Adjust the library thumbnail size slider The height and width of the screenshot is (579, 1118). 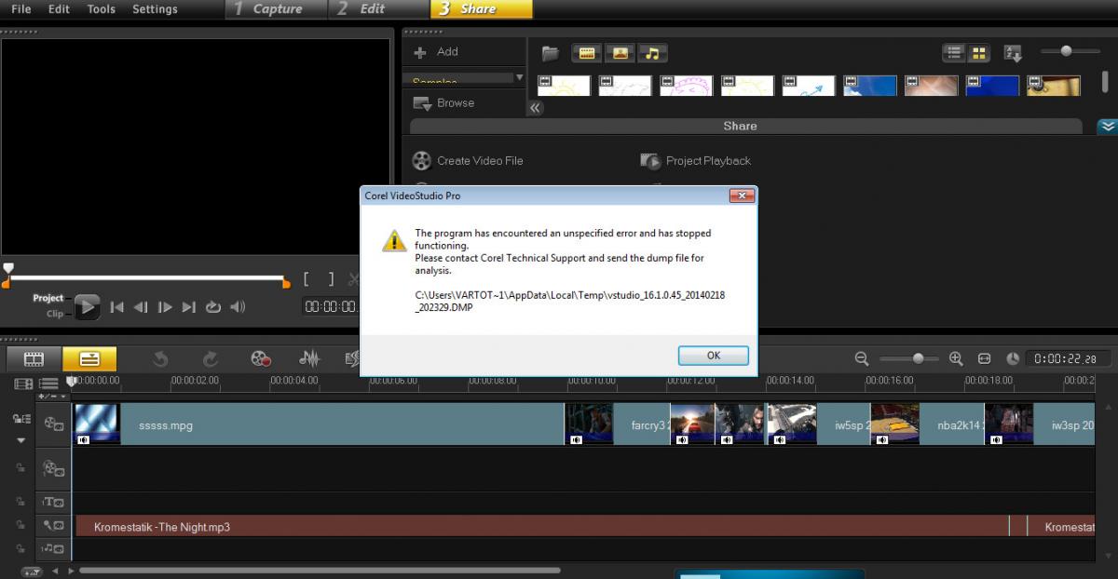coord(1069,51)
